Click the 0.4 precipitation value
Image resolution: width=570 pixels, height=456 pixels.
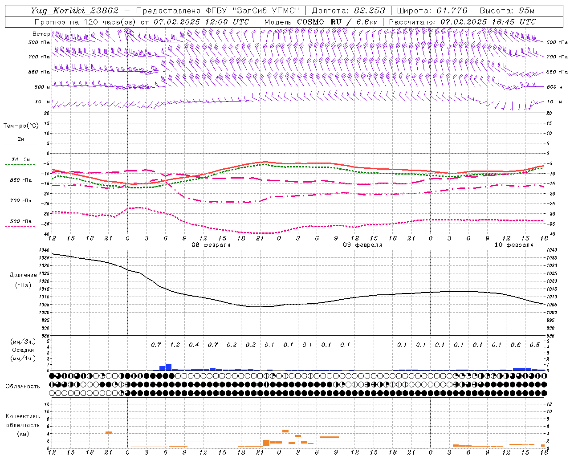click(194, 345)
